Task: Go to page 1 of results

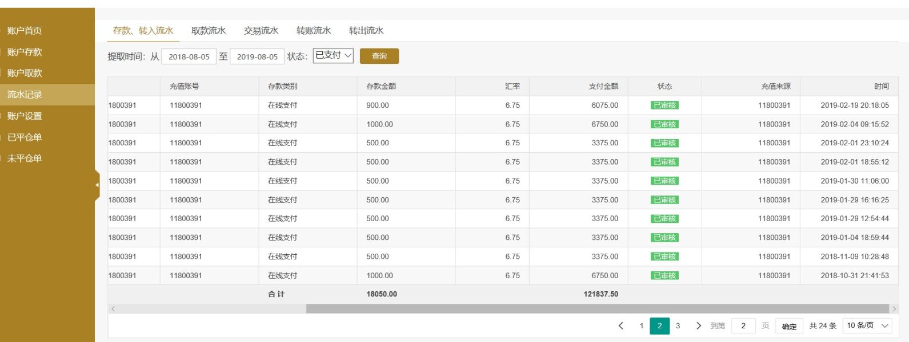Action: point(642,326)
